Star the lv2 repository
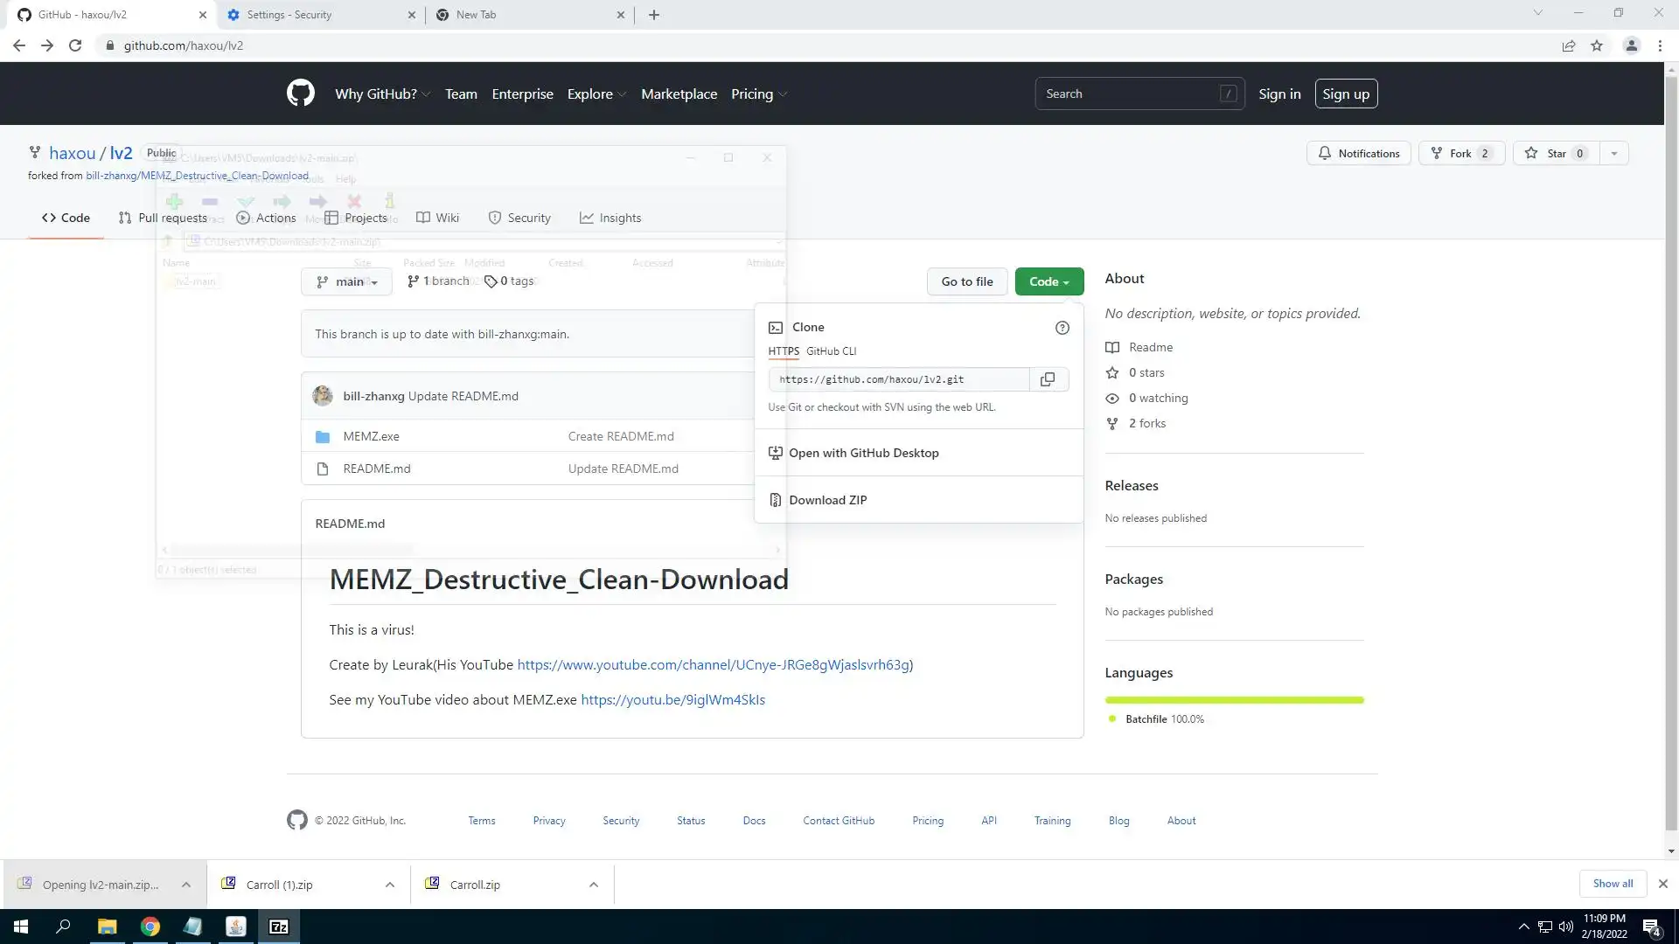Screen dimensions: 1679x944 [x=1557, y=153]
